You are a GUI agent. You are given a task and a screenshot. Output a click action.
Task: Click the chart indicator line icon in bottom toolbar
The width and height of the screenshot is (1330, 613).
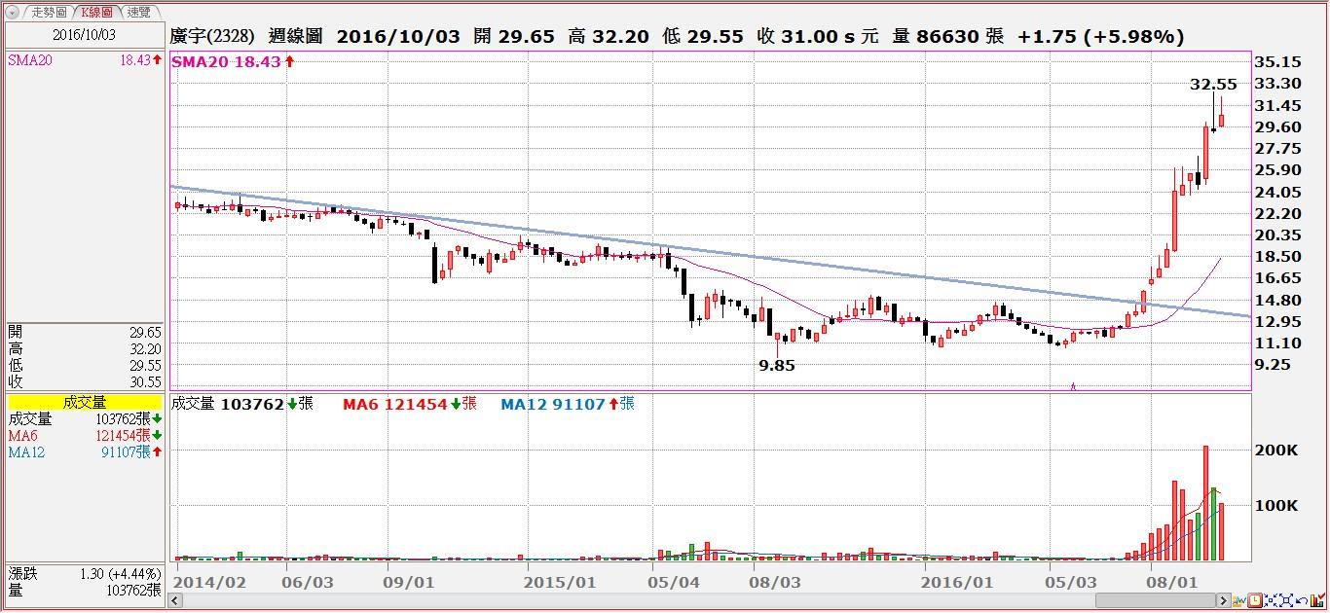click(1240, 600)
